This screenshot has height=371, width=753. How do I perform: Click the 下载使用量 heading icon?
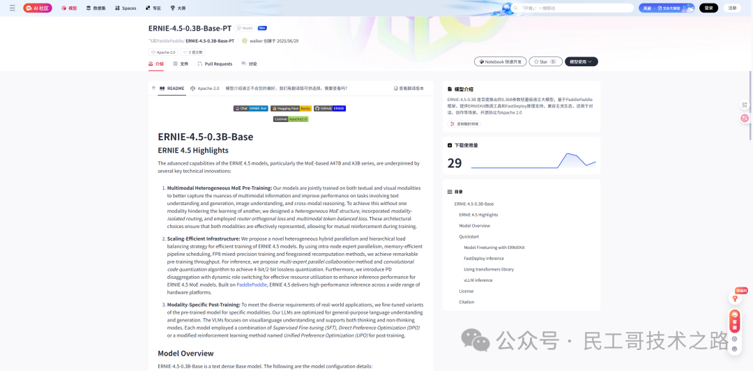click(x=450, y=145)
